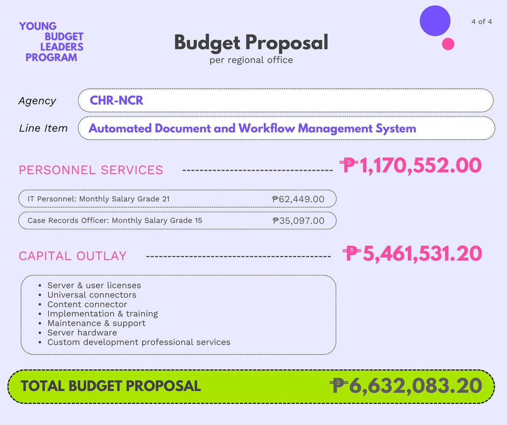Click "Server & user licenses" list item
Screen dimensions: 507x425
pyautogui.click(x=94, y=285)
